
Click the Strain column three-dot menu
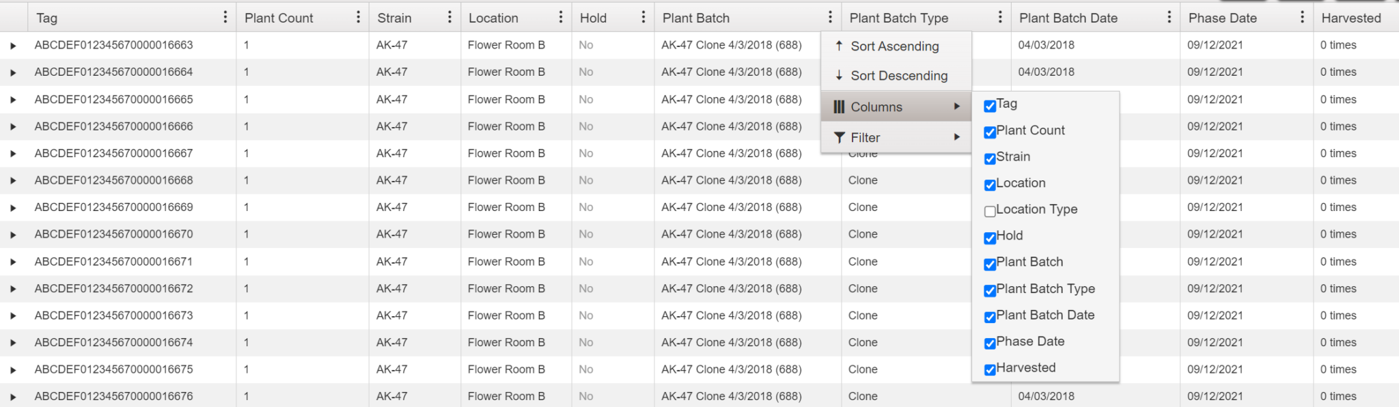pos(449,17)
